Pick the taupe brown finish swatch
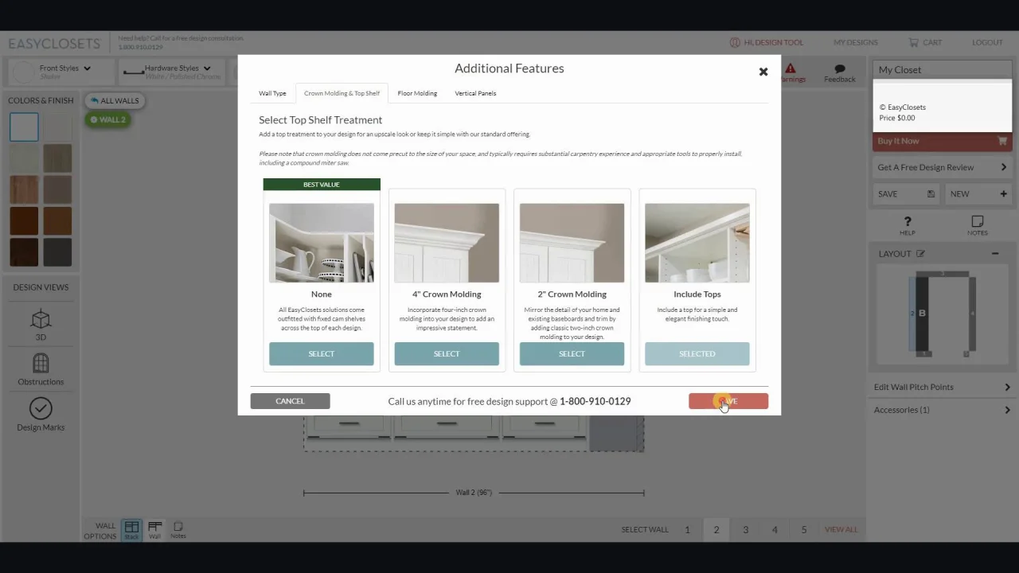The image size is (1019, 573). tap(57, 189)
